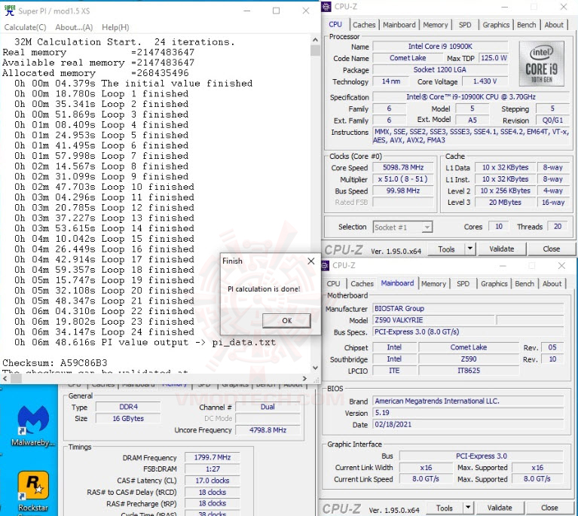Switch to Graphics tab in upper CPU-Z

[x=496, y=25]
